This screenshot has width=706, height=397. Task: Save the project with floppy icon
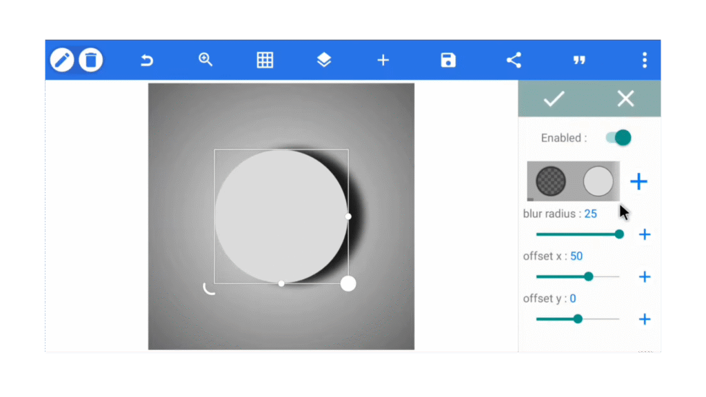(x=448, y=60)
